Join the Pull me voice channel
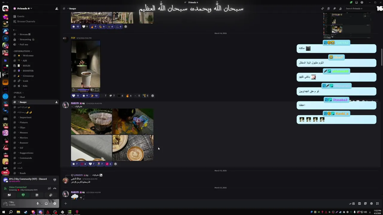 [x=35, y=44]
